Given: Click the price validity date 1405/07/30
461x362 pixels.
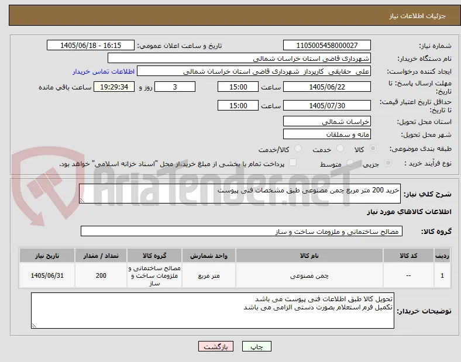Looking at the screenshot, I should coord(326,105).
